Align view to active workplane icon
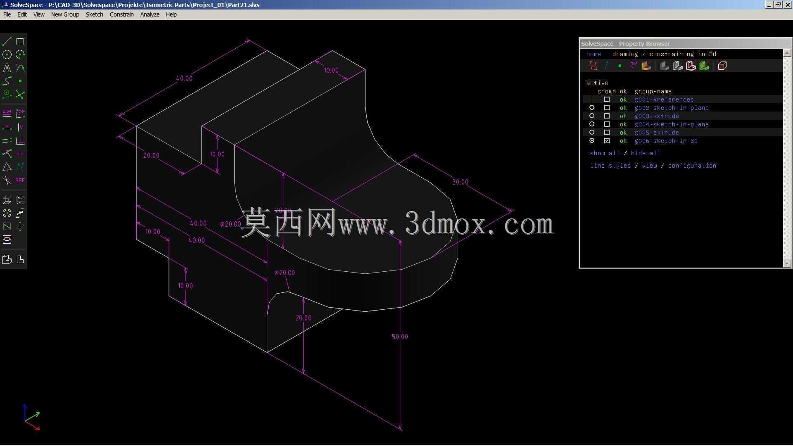The width and height of the screenshot is (793, 446). 20,259
